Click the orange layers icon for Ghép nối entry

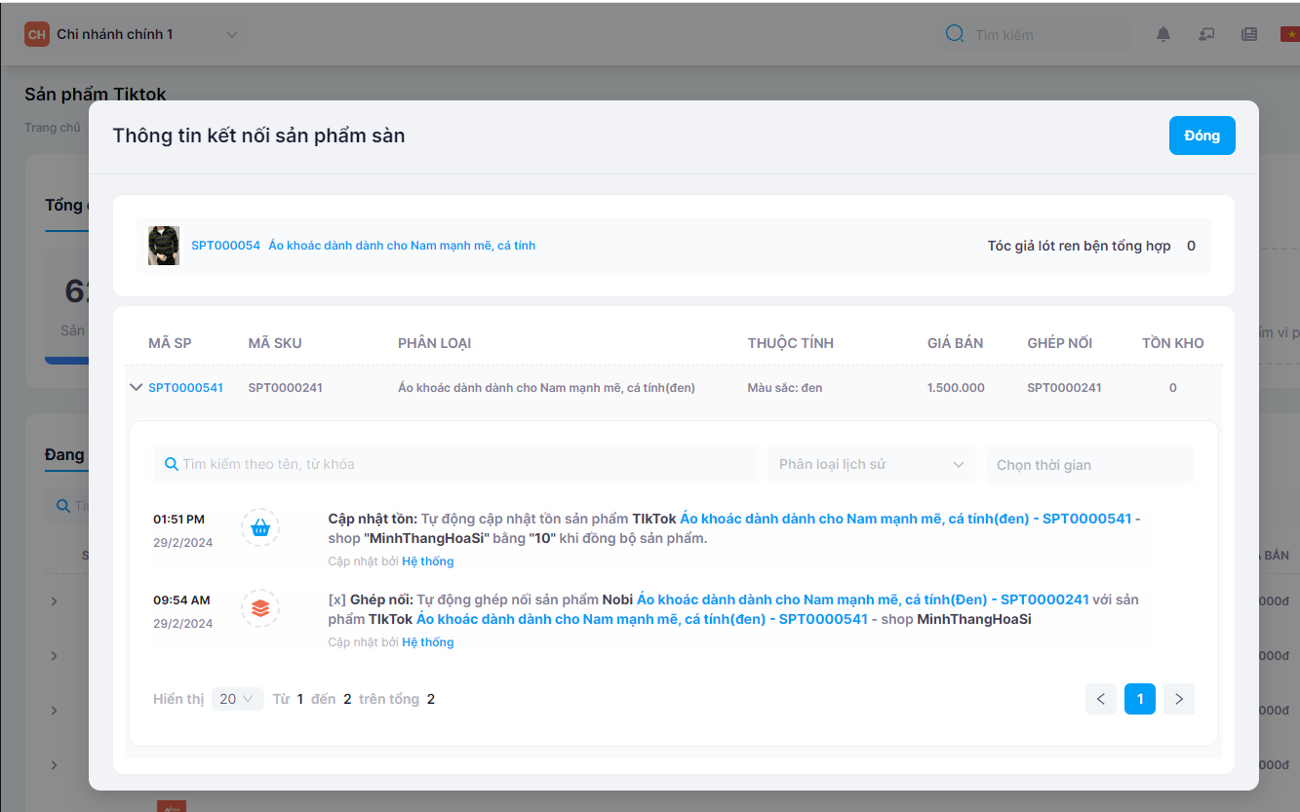[x=260, y=608]
